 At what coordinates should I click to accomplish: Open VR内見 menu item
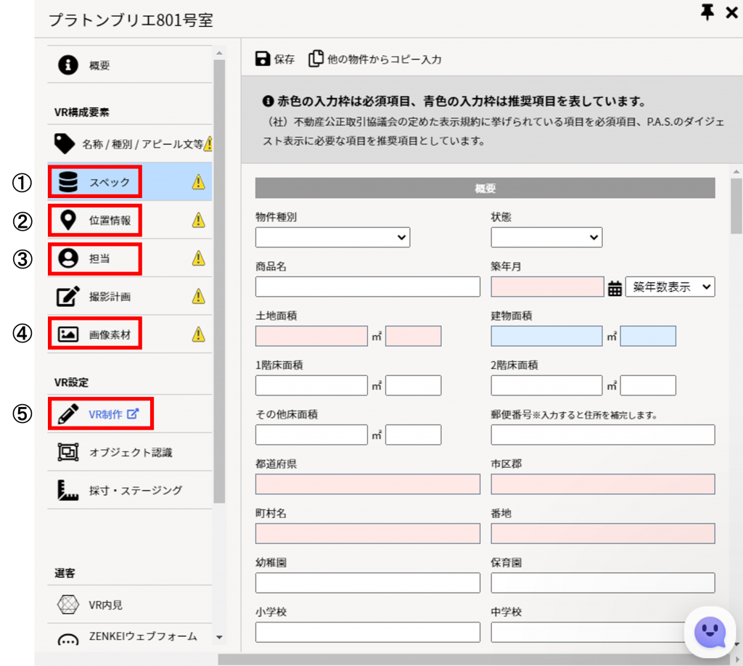(129, 604)
